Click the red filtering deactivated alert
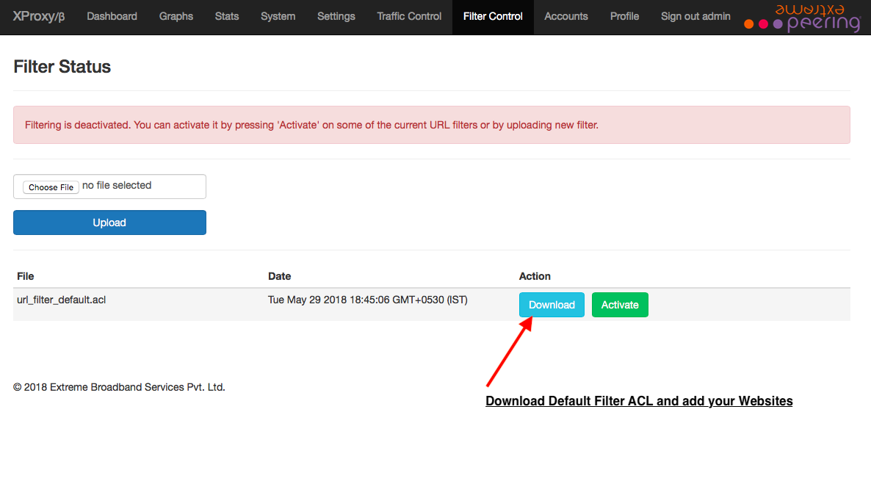Image resolution: width=871 pixels, height=495 pixels. coord(431,125)
